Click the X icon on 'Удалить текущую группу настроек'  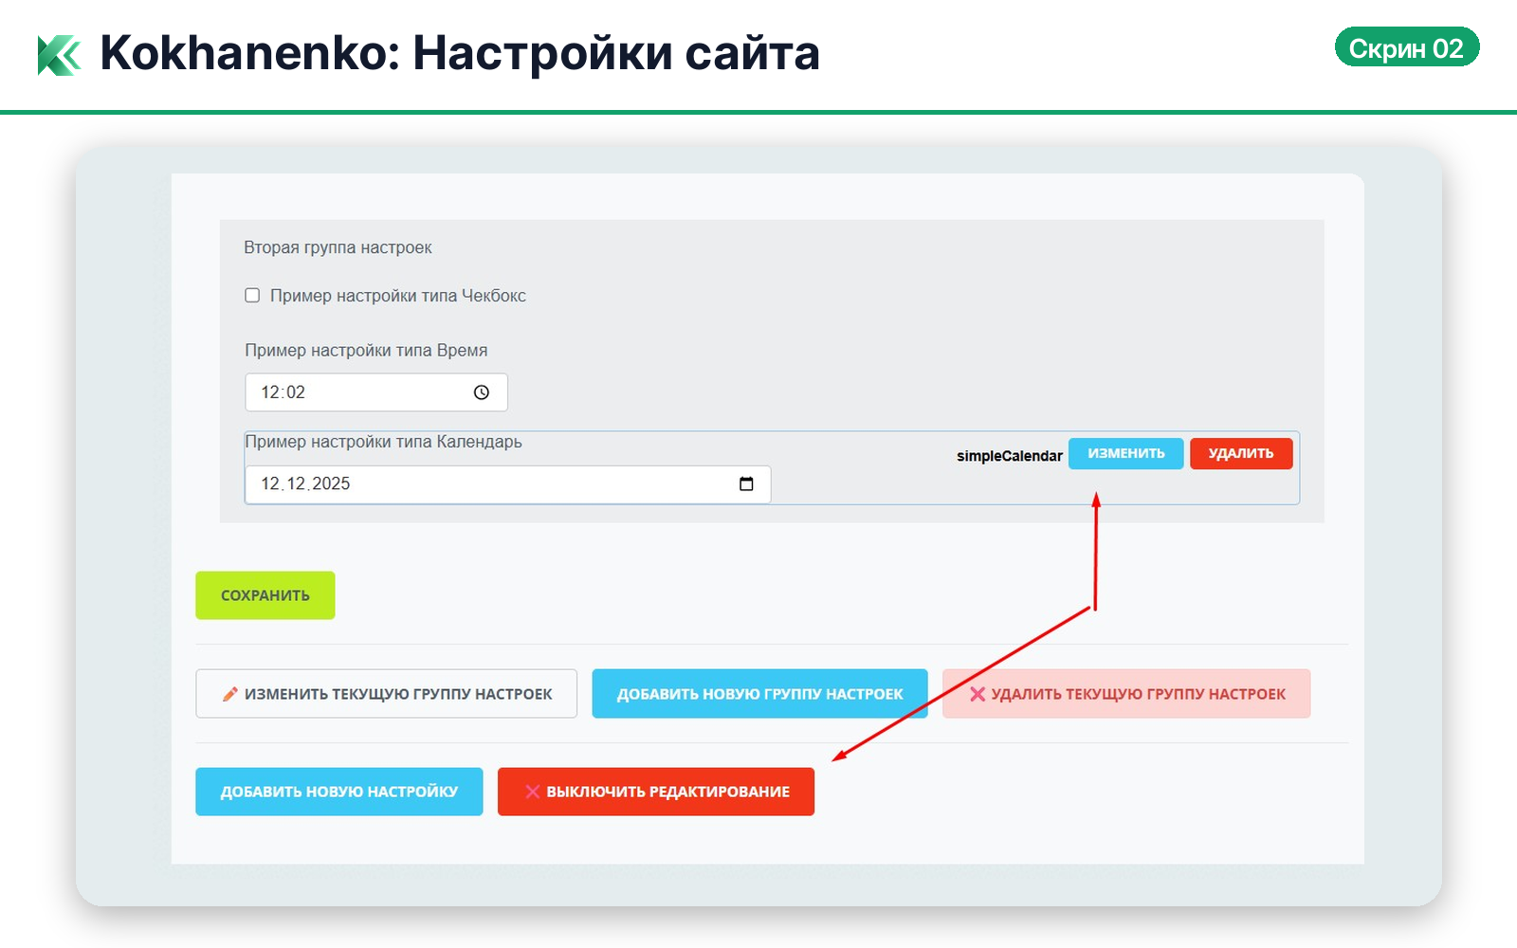[978, 694]
